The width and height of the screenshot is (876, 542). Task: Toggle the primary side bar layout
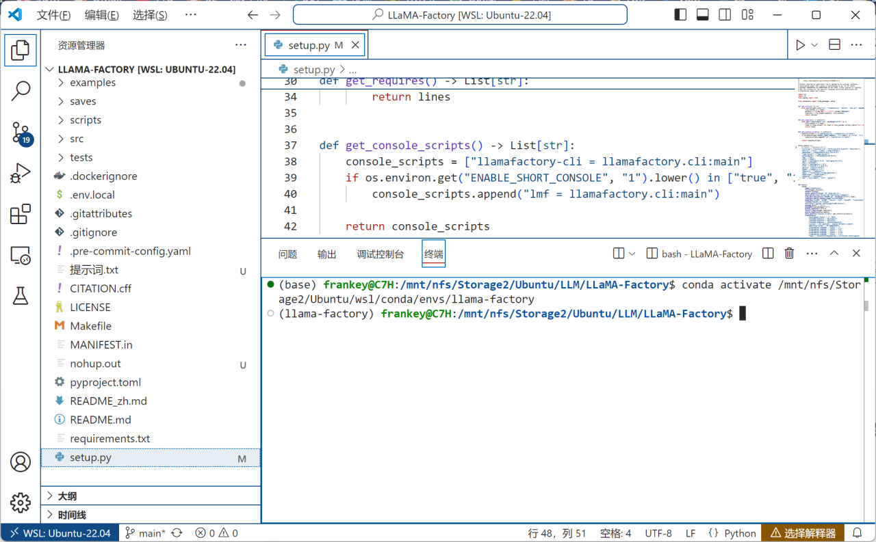coord(680,15)
